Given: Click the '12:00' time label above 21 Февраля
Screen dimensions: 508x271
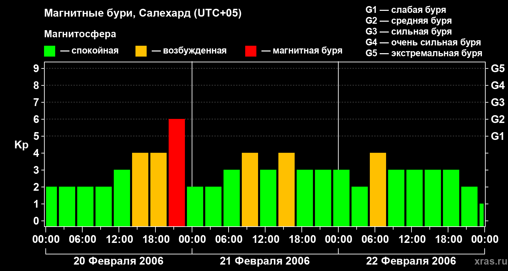Looking at the screenshot, I should tap(265, 239).
